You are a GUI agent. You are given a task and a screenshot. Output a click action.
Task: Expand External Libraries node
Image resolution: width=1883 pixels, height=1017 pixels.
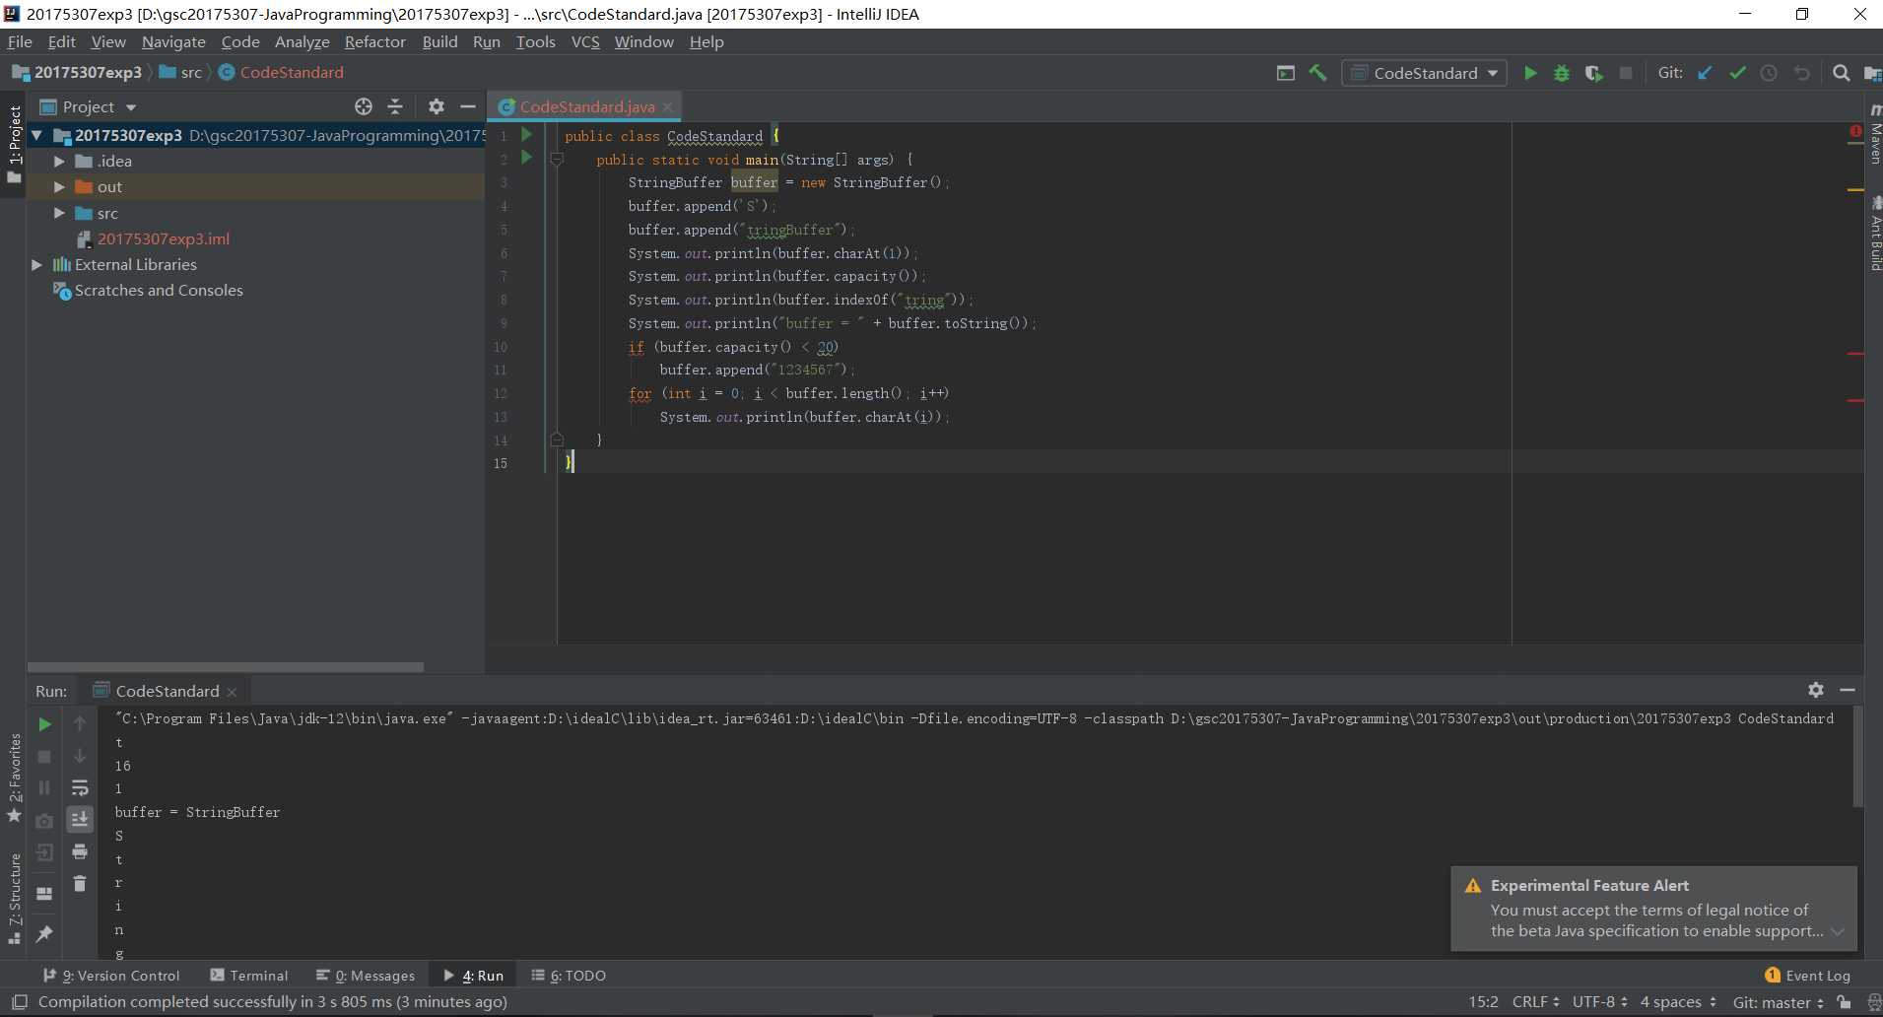[x=36, y=264]
